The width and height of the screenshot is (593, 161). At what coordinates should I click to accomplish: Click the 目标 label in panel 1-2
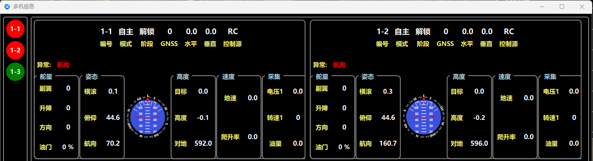click(457, 91)
